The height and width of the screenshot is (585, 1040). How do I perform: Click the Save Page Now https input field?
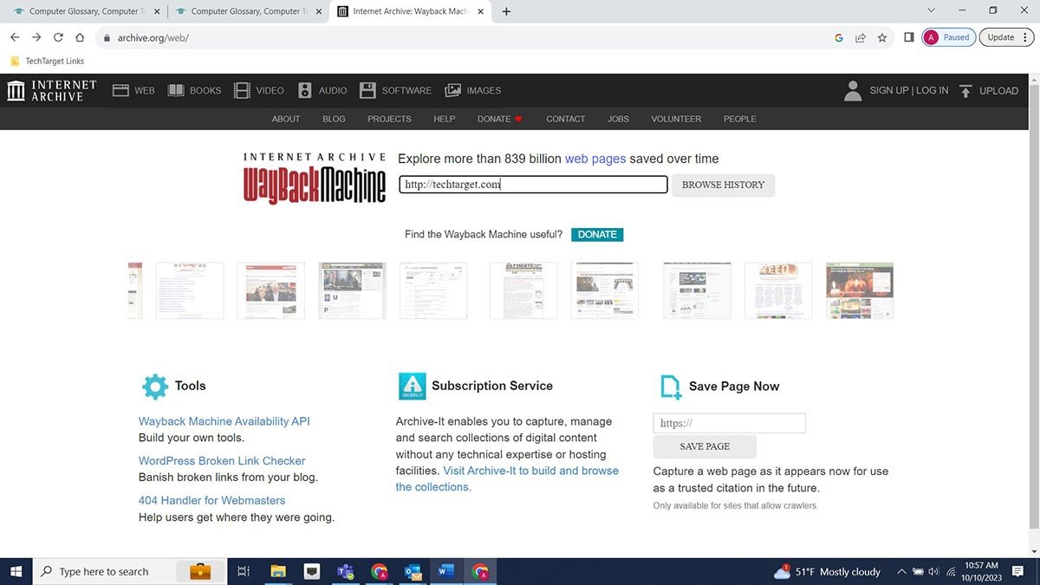(729, 423)
